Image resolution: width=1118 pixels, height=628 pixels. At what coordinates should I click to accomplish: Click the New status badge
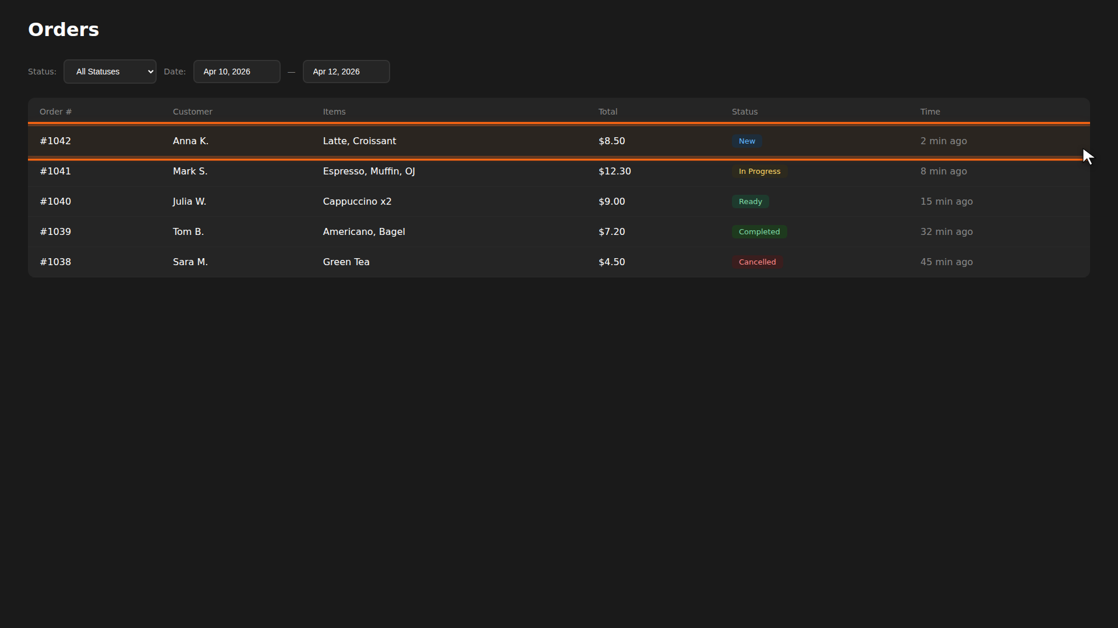click(746, 141)
